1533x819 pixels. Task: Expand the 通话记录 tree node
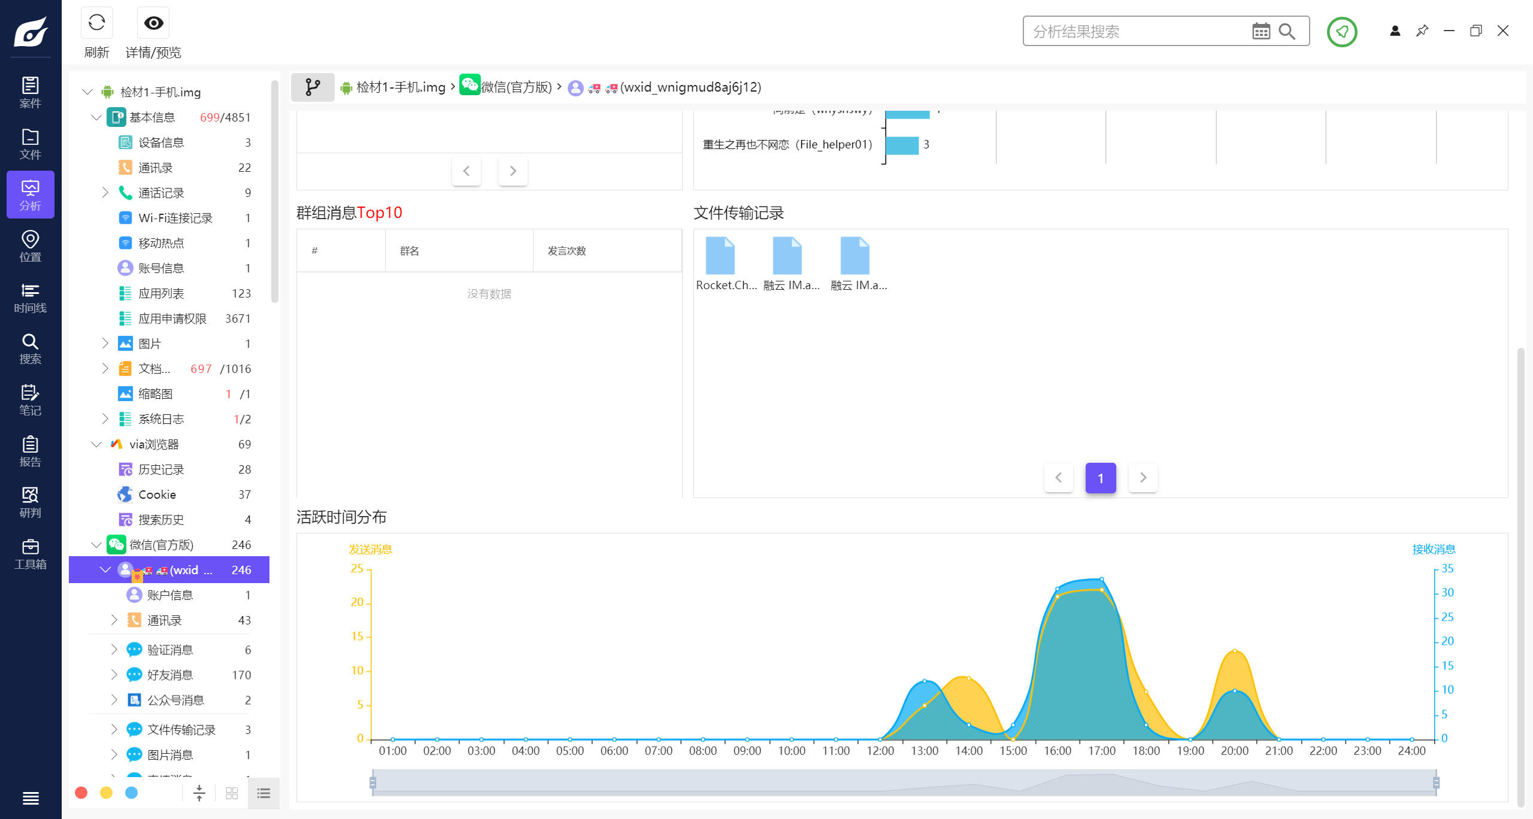pyautogui.click(x=105, y=192)
